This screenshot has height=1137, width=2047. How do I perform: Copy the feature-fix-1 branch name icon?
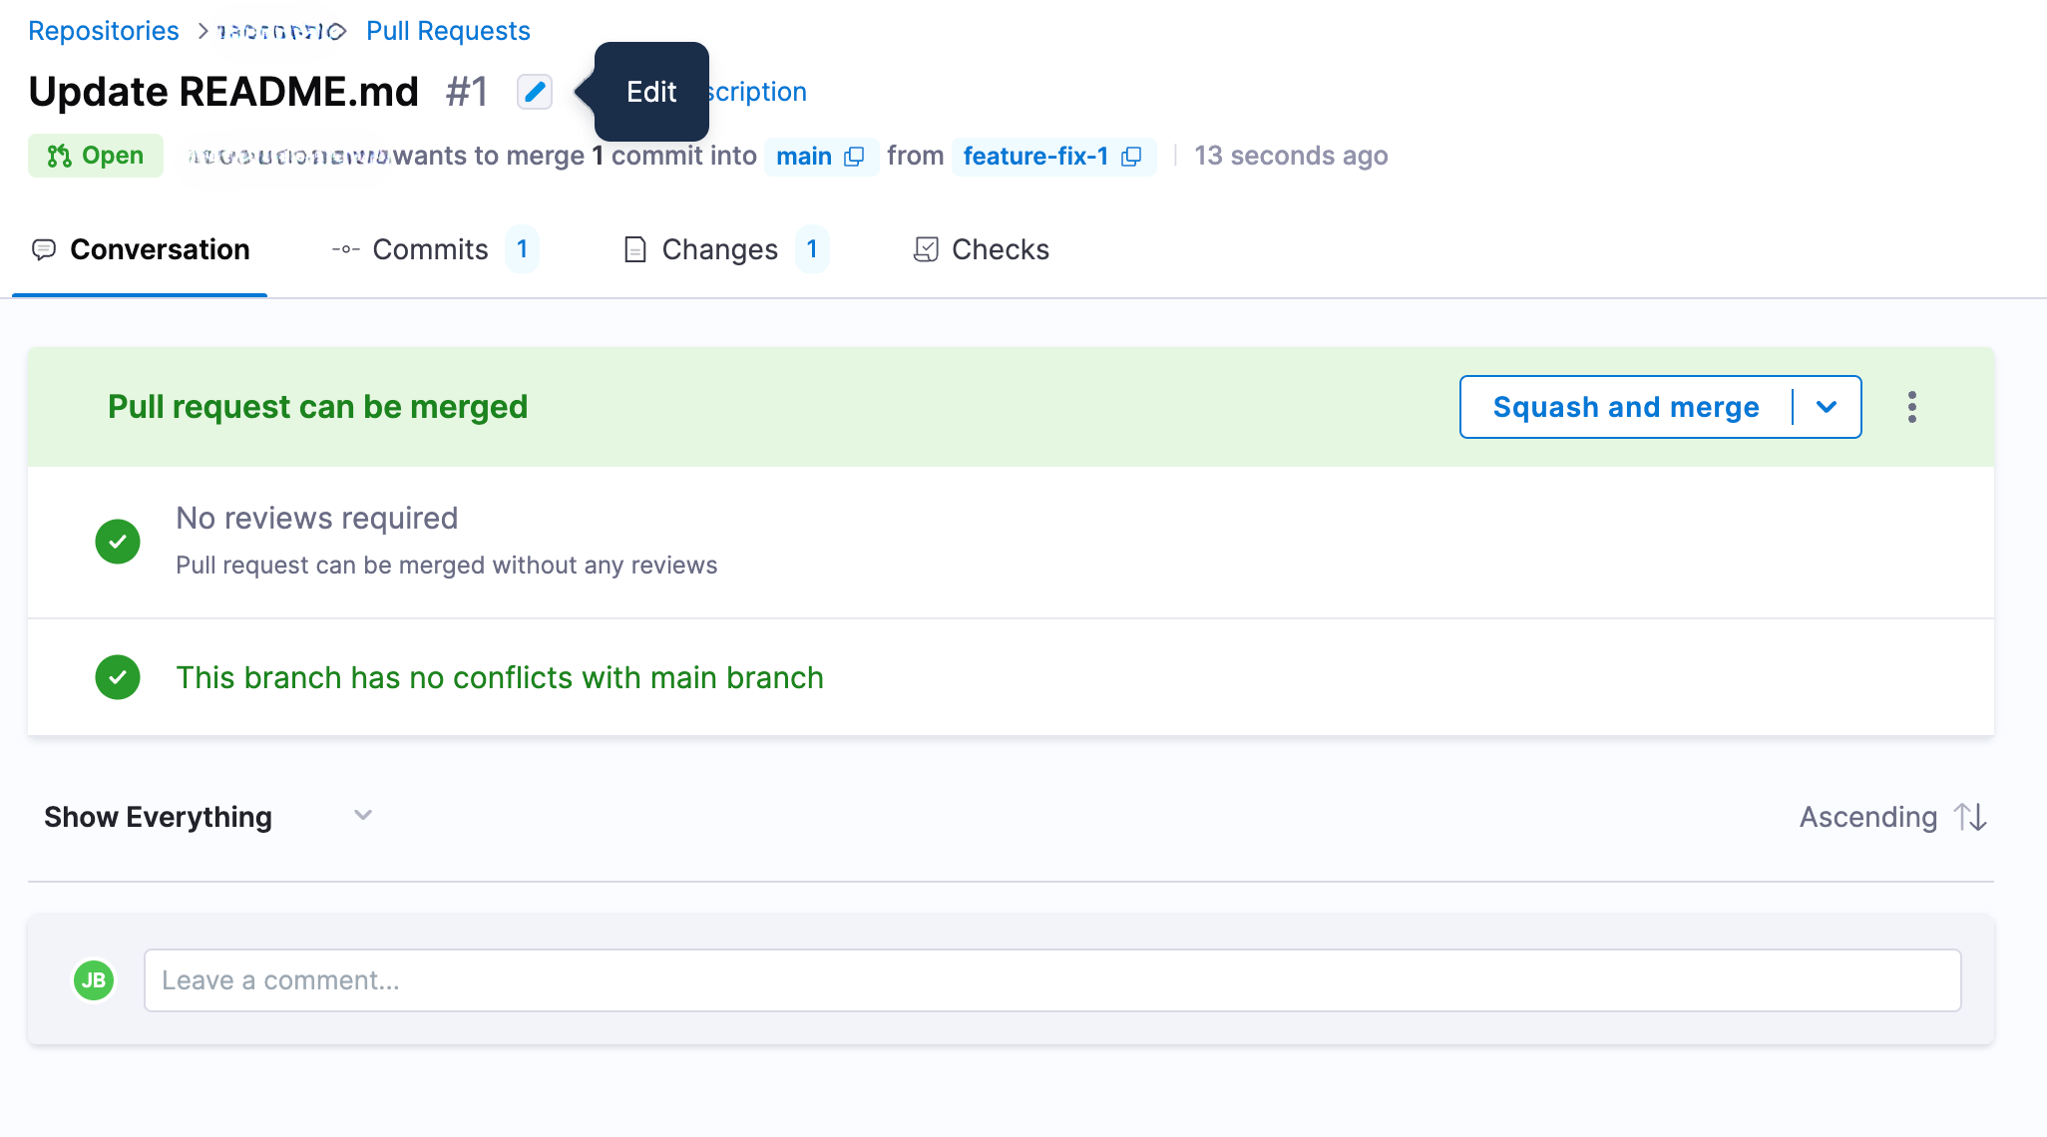[1131, 157]
